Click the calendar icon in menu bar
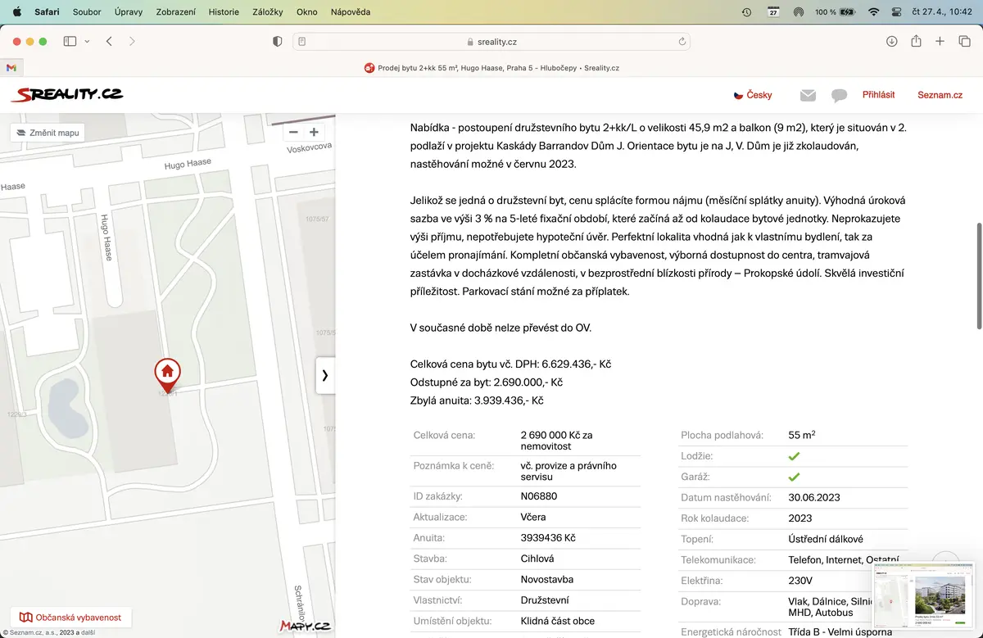983x638 pixels. coord(773,12)
